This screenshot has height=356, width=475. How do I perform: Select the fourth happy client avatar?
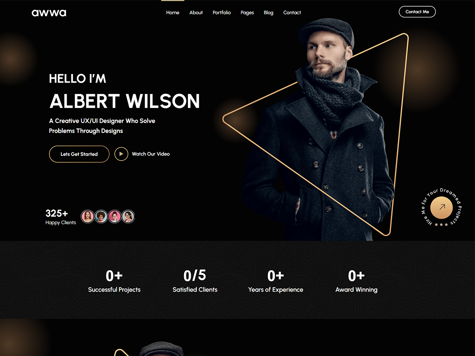tap(128, 216)
